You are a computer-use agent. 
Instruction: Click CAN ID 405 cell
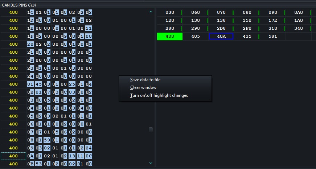click(195, 36)
